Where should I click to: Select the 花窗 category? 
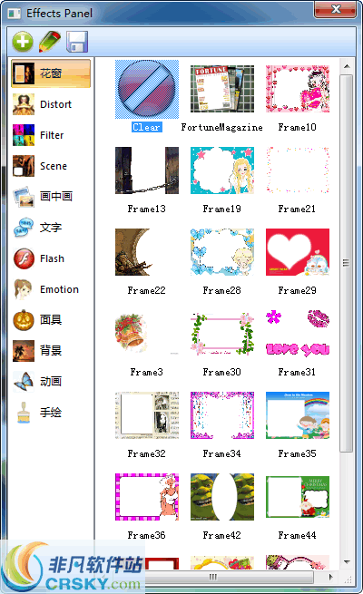(x=51, y=73)
